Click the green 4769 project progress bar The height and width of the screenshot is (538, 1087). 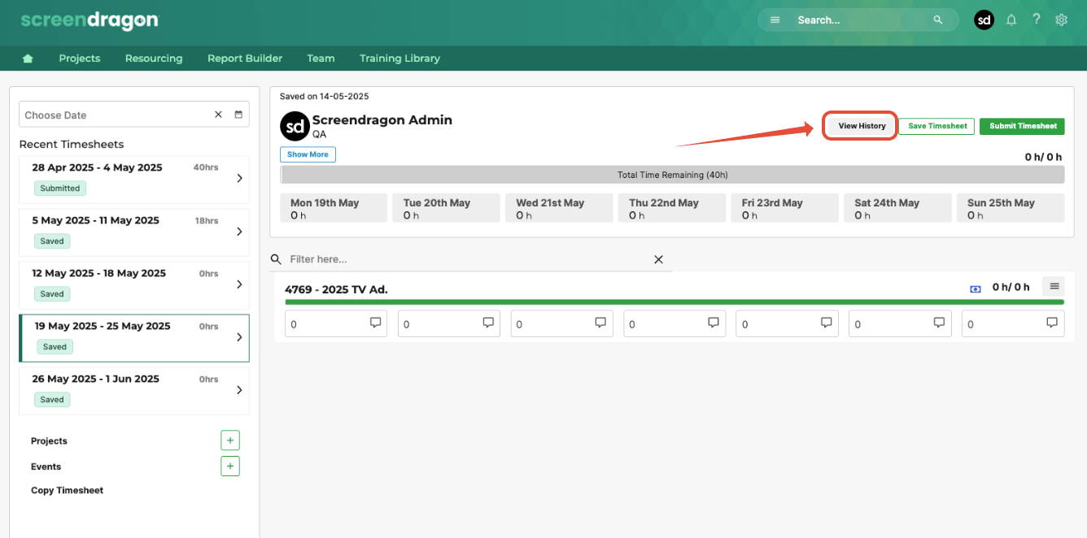[x=674, y=302]
